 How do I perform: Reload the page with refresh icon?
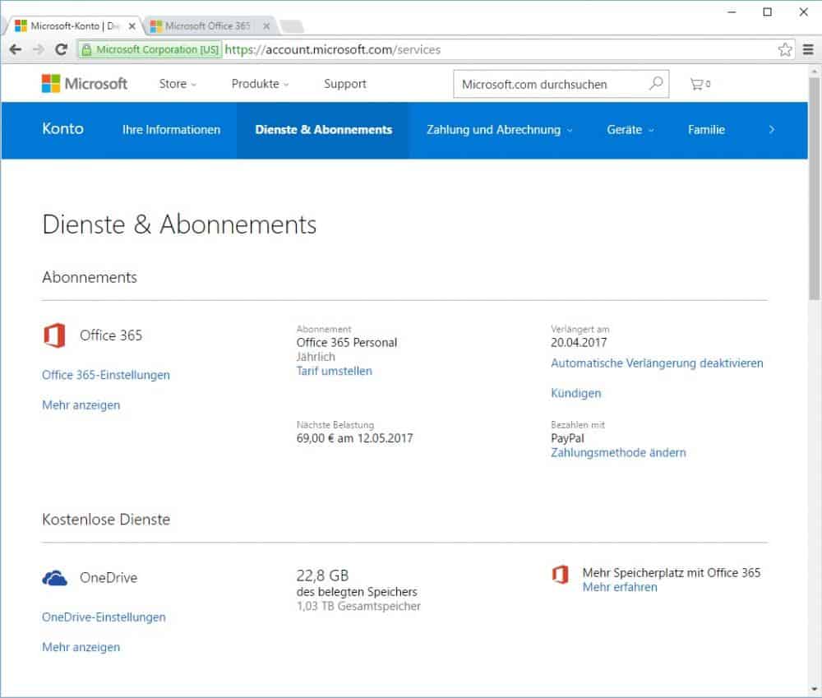click(61, 49)
